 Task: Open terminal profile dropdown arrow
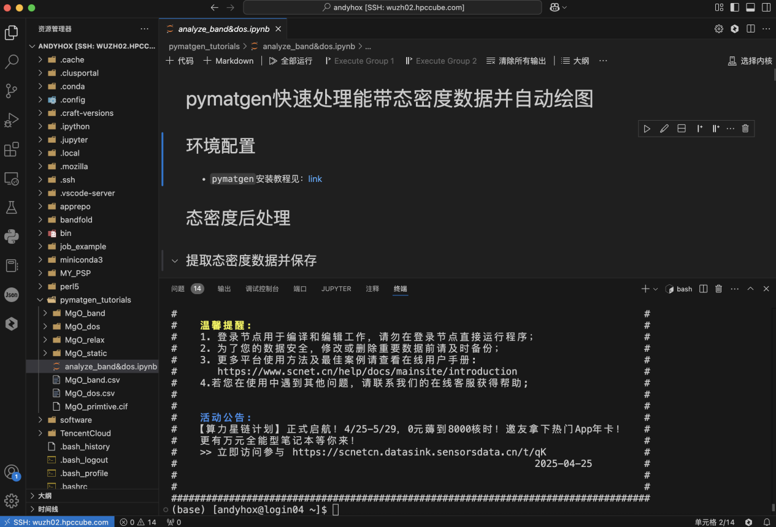[x=654, y=288]
